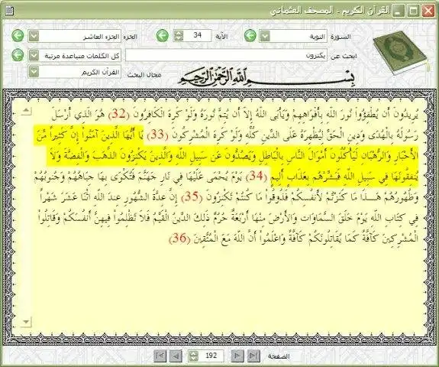Click the text scroll down arrow
This screenshot has height=367, width=439.
pos(26,322)
